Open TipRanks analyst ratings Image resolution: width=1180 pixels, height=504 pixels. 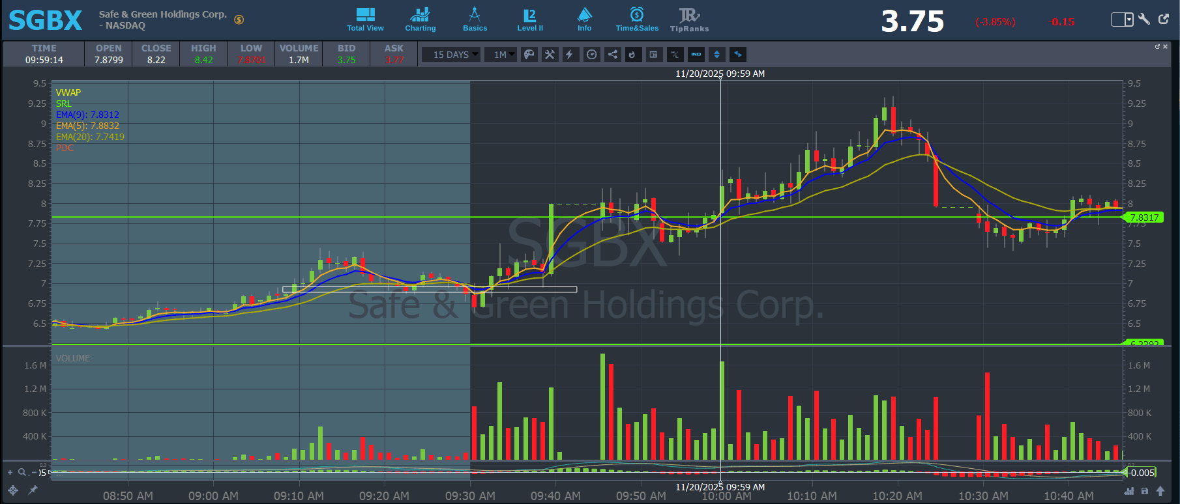point(689,19)
